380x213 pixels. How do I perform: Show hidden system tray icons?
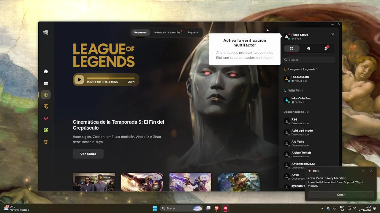pos(322,208)
